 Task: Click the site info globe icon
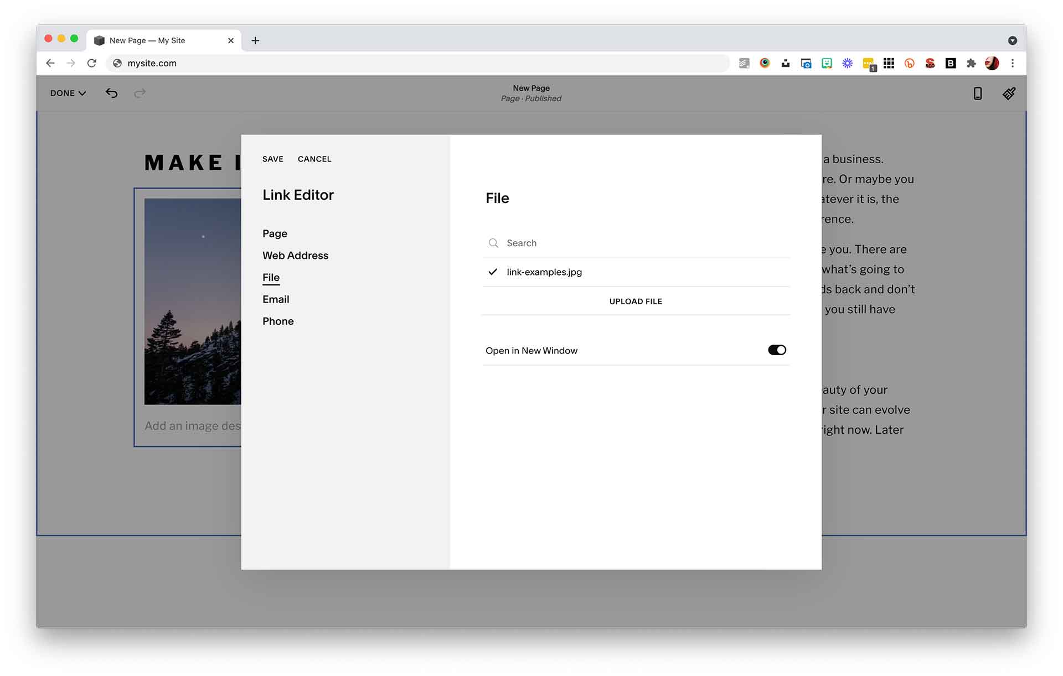point(117,63)
